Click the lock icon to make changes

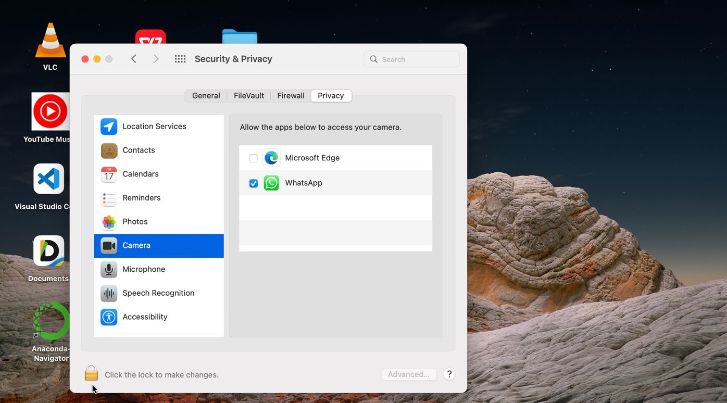91,373
